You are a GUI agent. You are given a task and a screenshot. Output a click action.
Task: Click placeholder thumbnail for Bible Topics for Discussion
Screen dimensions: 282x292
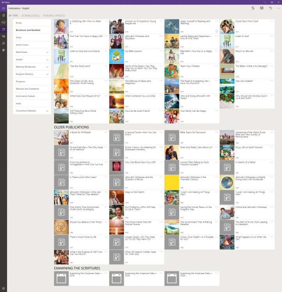172,137
